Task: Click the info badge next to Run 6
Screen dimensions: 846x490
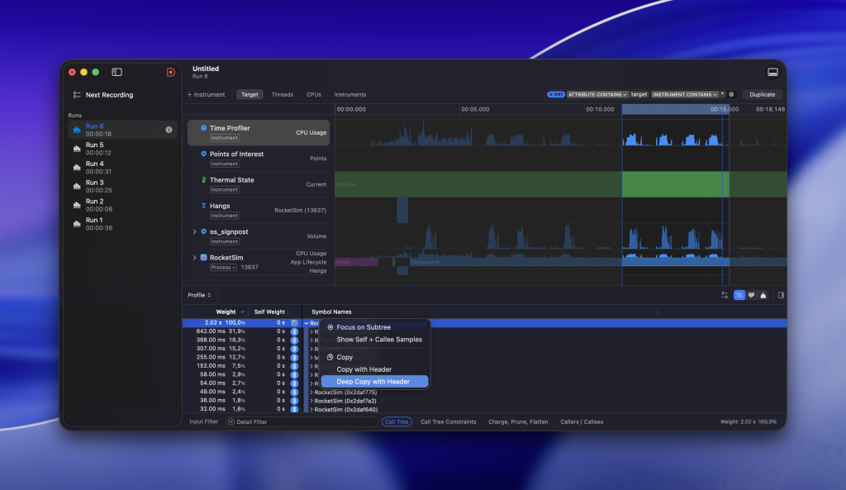Action: (169, 129)
